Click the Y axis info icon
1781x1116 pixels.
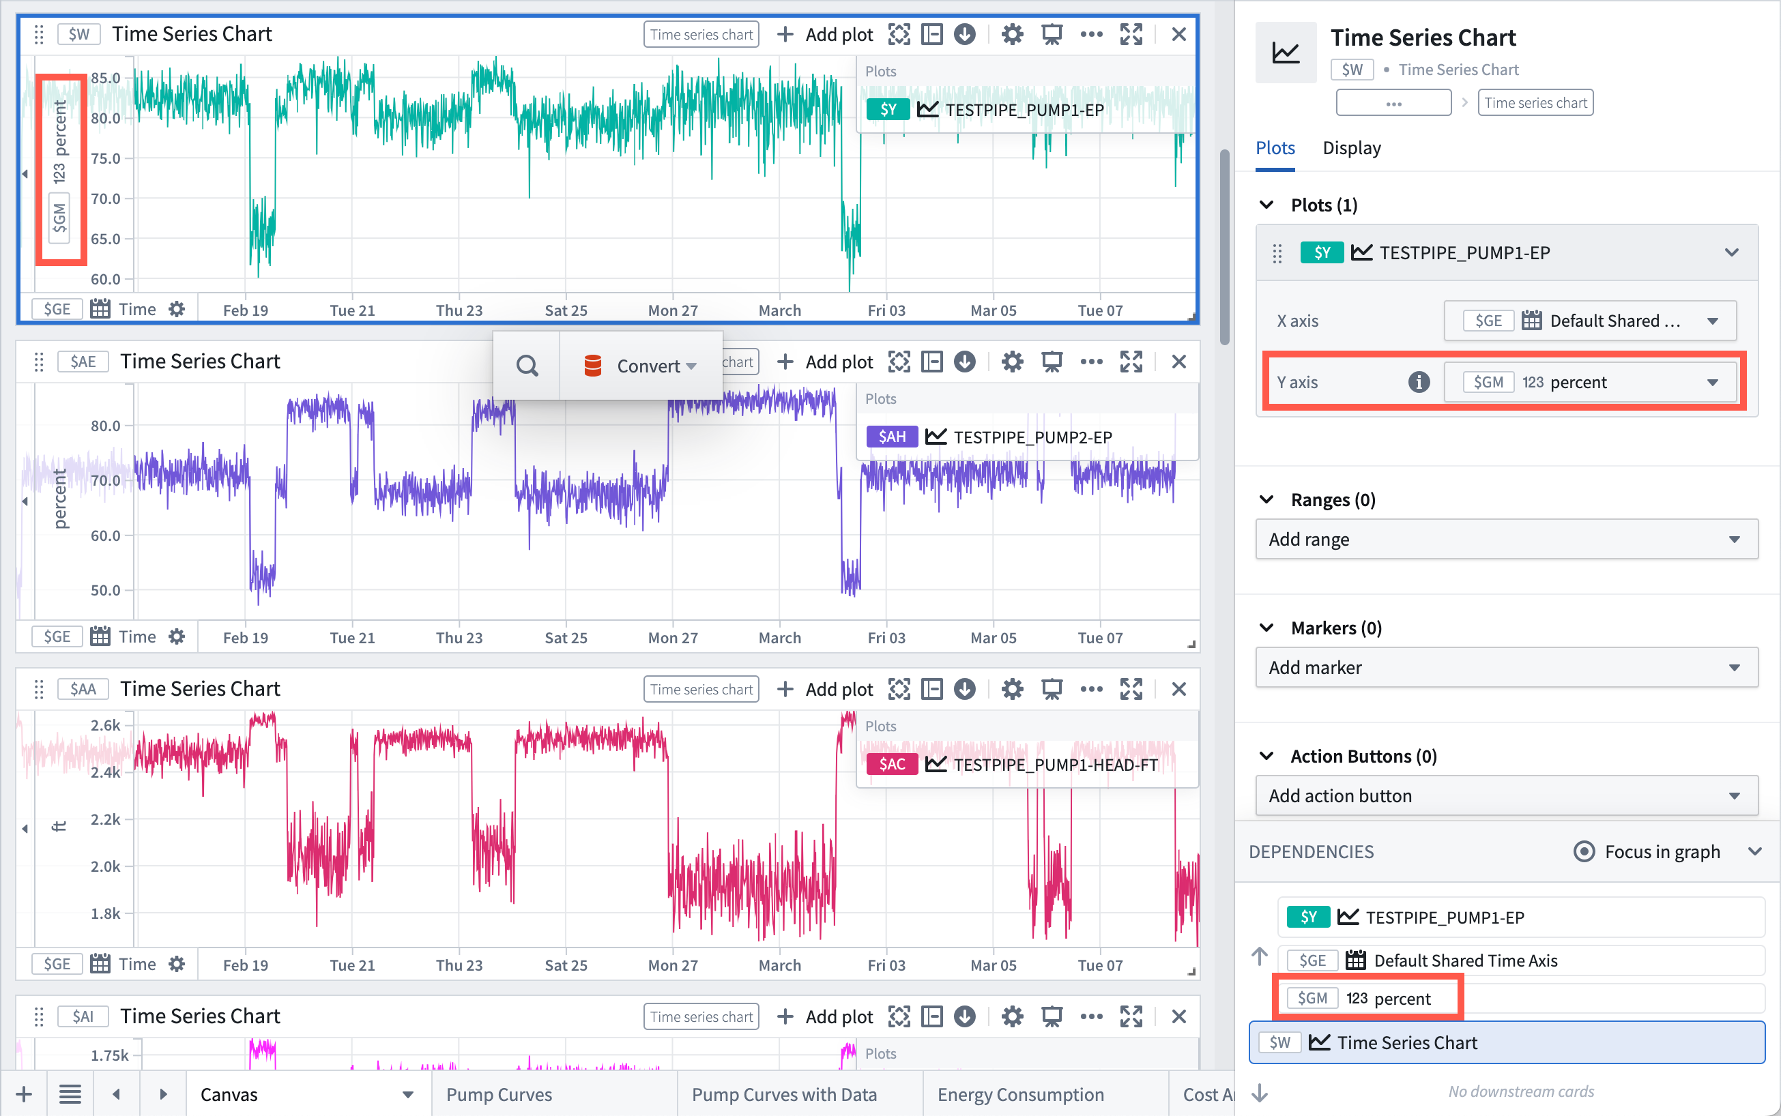click(1419, 382)
